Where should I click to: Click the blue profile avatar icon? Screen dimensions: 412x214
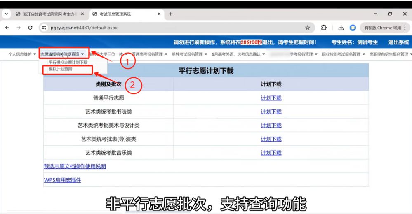tap(353, 28)
